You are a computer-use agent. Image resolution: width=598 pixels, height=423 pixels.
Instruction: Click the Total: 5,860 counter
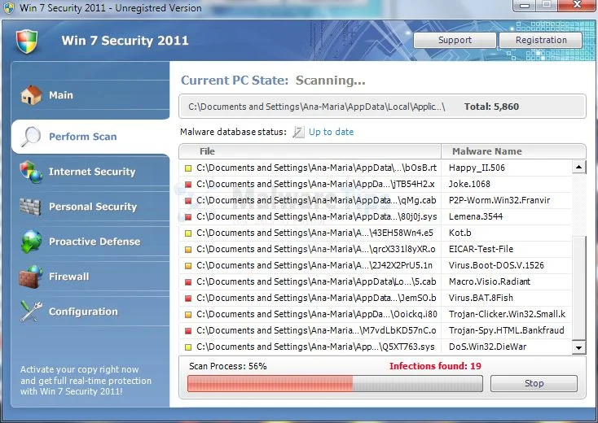(x=491, y=107)
